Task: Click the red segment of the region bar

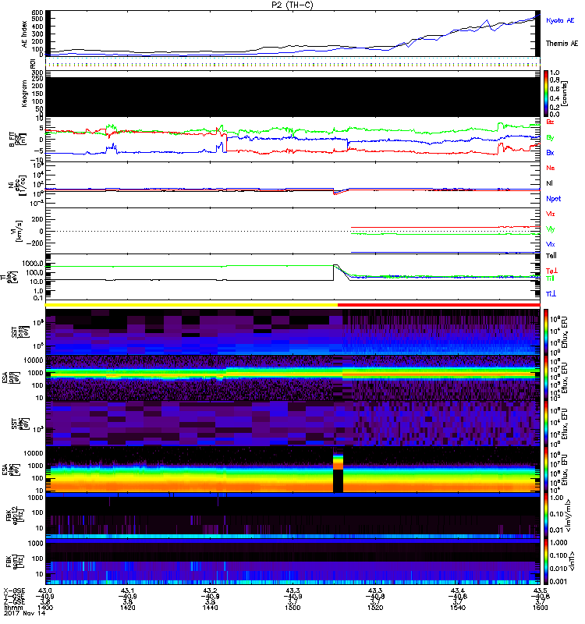Action: 438,304
